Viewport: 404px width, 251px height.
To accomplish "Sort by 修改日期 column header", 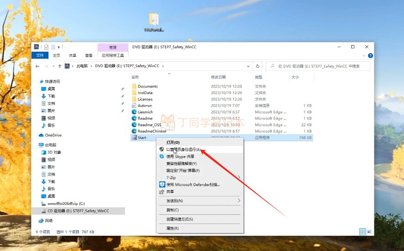I will (x=218, y=77).
